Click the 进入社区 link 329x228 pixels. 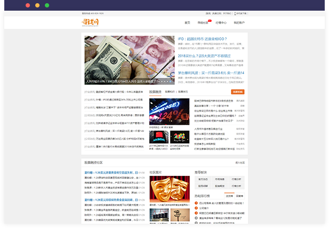point(240,162)
